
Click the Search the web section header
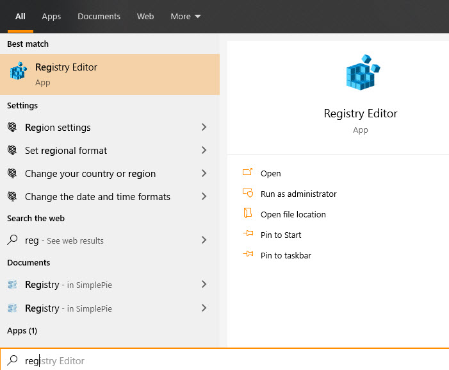point(36,219)
